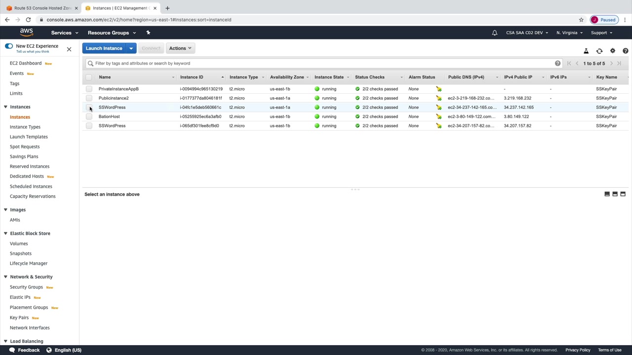Click the alarm icon for BationHost
The image size is (632, 355).
(438, 116)
